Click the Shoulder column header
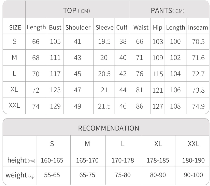The image size is (210, 186). pos(78,27)
